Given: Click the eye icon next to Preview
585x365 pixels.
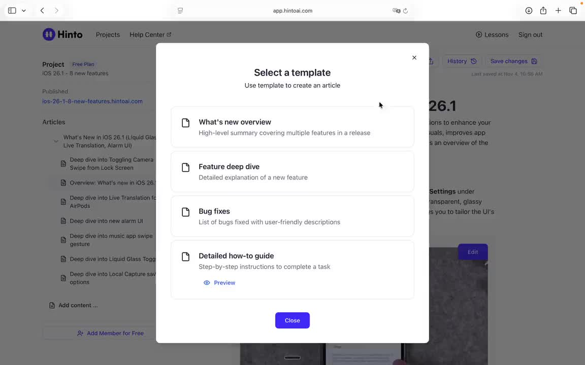Looking at the screenshot, I should point(207,283).
